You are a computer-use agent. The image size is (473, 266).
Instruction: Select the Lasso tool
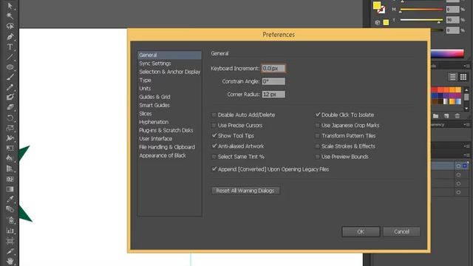(10, 26)
